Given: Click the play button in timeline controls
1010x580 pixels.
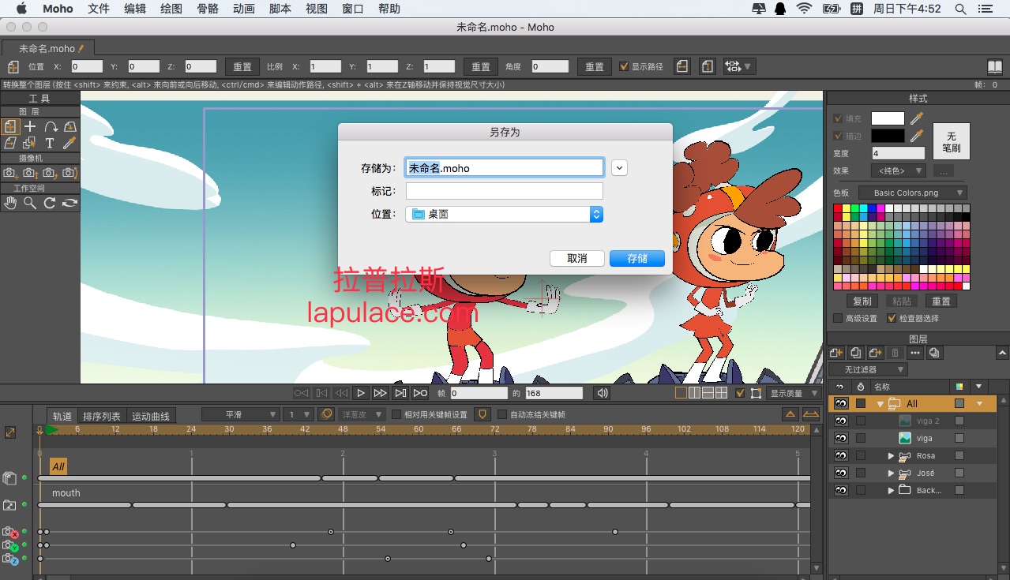Looking at the screenshot, I should (x=361, y=393).
